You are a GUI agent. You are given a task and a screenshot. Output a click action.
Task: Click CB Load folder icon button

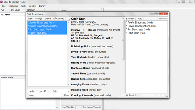tap(59, 19)
